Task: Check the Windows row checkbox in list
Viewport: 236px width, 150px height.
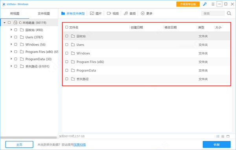Action: [x=67, y=53]
